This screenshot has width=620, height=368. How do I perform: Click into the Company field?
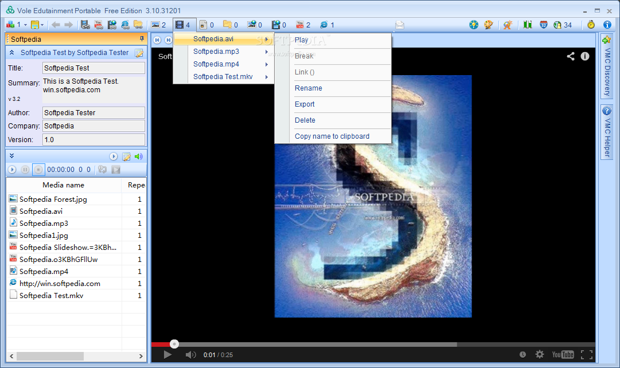(93, 126)
